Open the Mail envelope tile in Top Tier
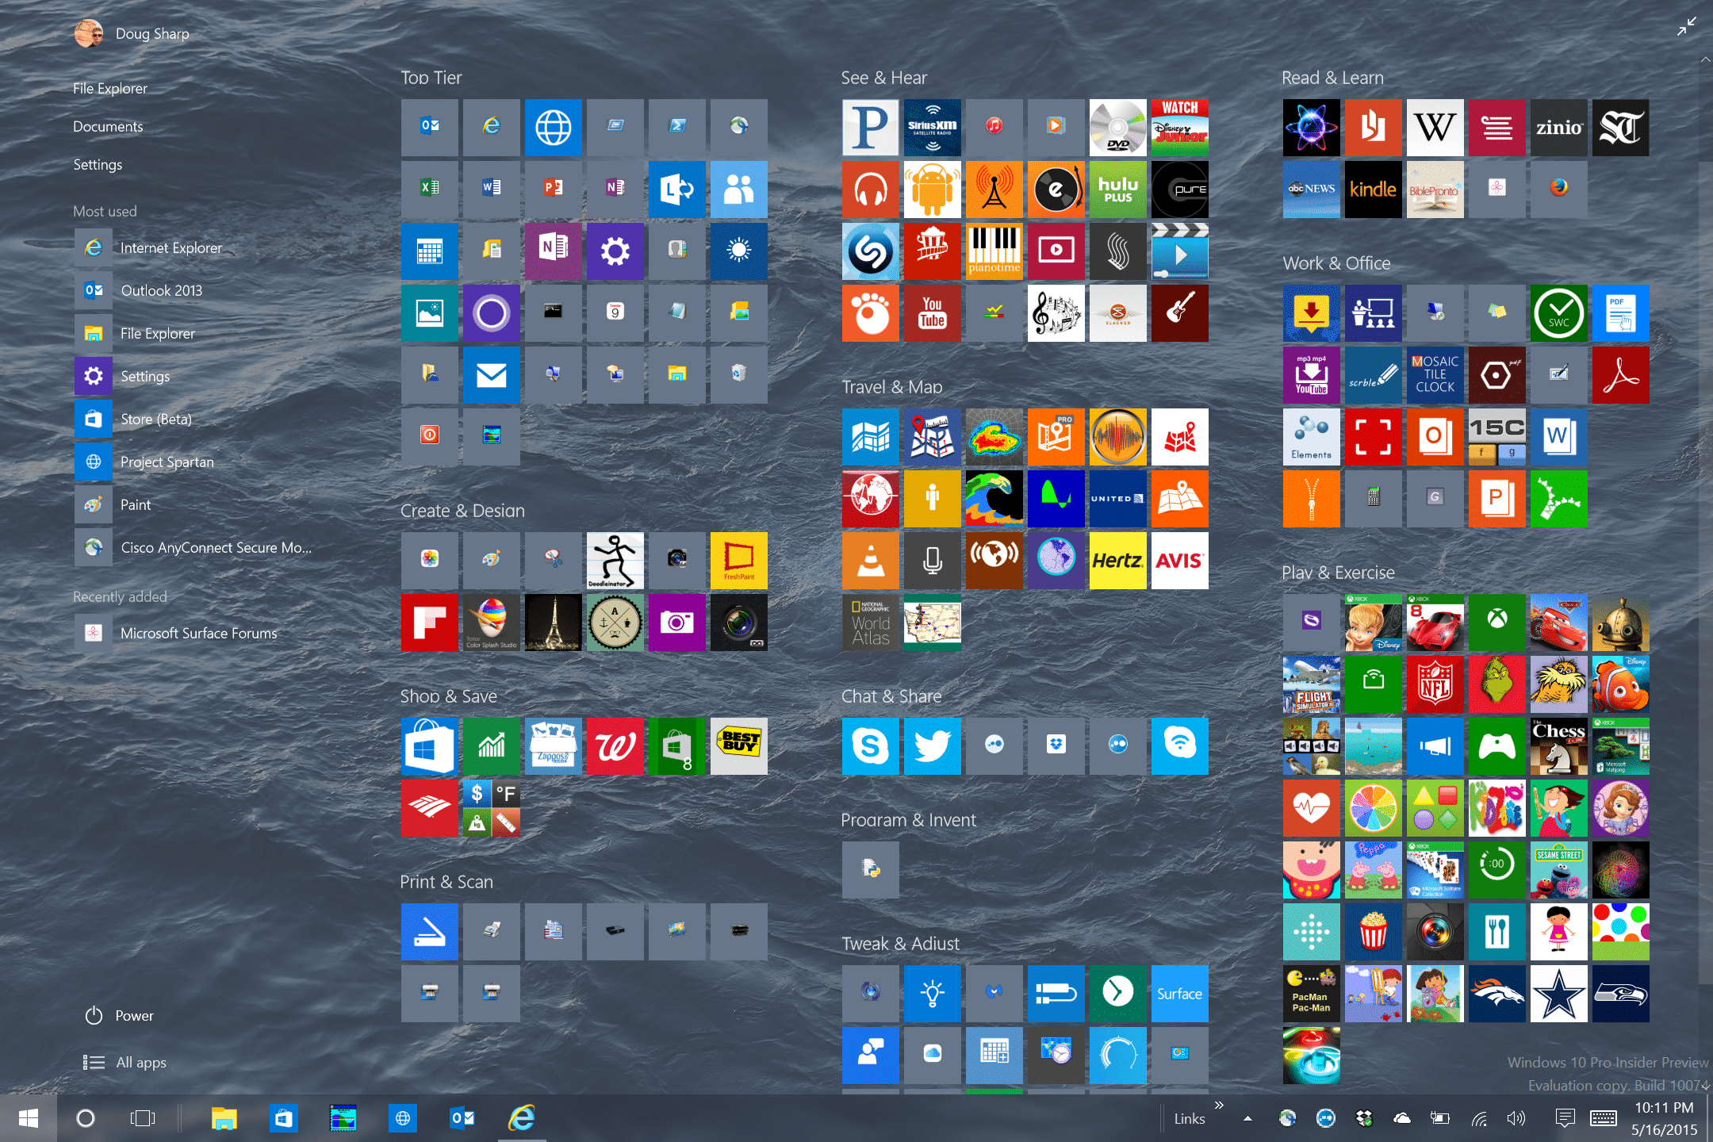Image resolution: width=1713 pixels, height=1142 pixels. pyautogui.click(x=491, y=375)
